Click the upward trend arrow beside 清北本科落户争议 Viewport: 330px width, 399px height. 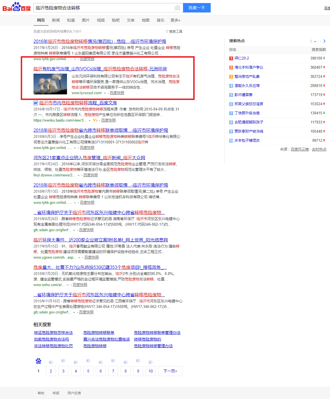(324, 67)
